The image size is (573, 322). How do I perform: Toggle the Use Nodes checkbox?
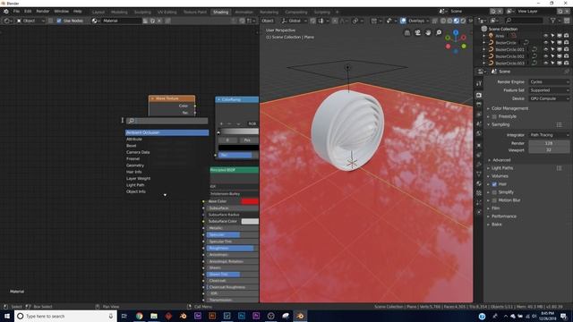point(59,21)
